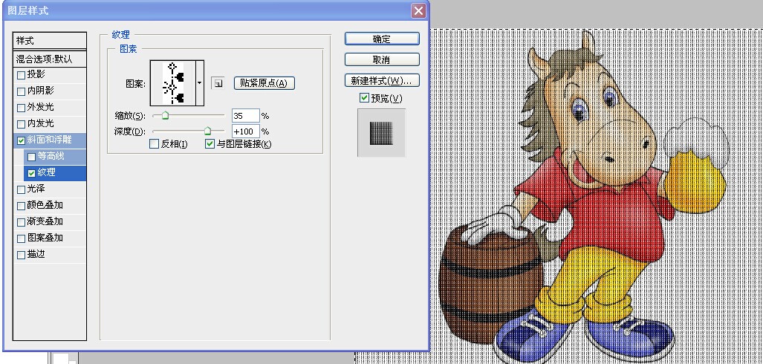
Task: Click the new preset from pattern icon
Action: pyautogui.click(x=218, y=83)
